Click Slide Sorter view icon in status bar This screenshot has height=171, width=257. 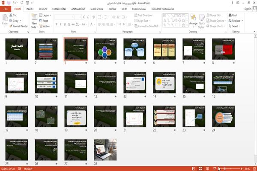pyautogui.click(x=200, y=168)
